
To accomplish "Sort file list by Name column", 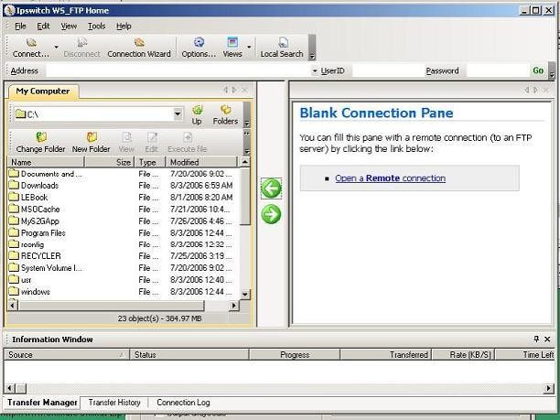I will point(46,162).
